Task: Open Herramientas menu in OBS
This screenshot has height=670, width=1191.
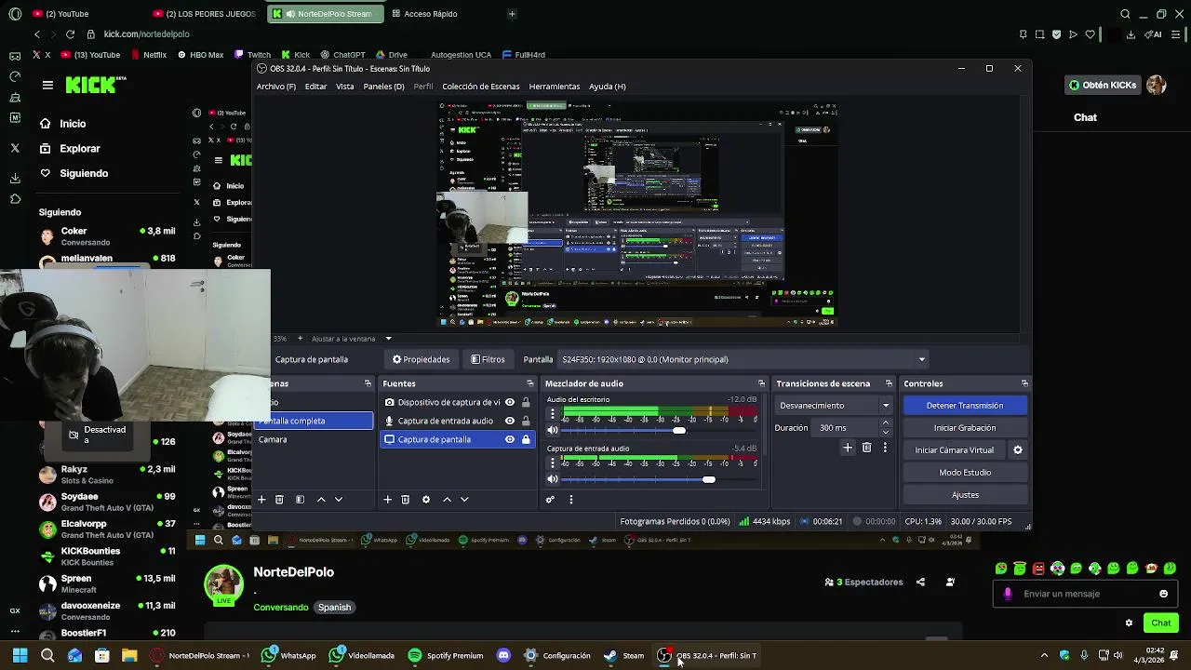Action: 555,87
